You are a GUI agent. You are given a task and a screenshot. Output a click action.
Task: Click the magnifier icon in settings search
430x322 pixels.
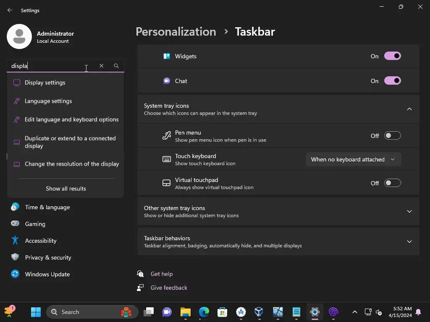click(x=116, y=66)
